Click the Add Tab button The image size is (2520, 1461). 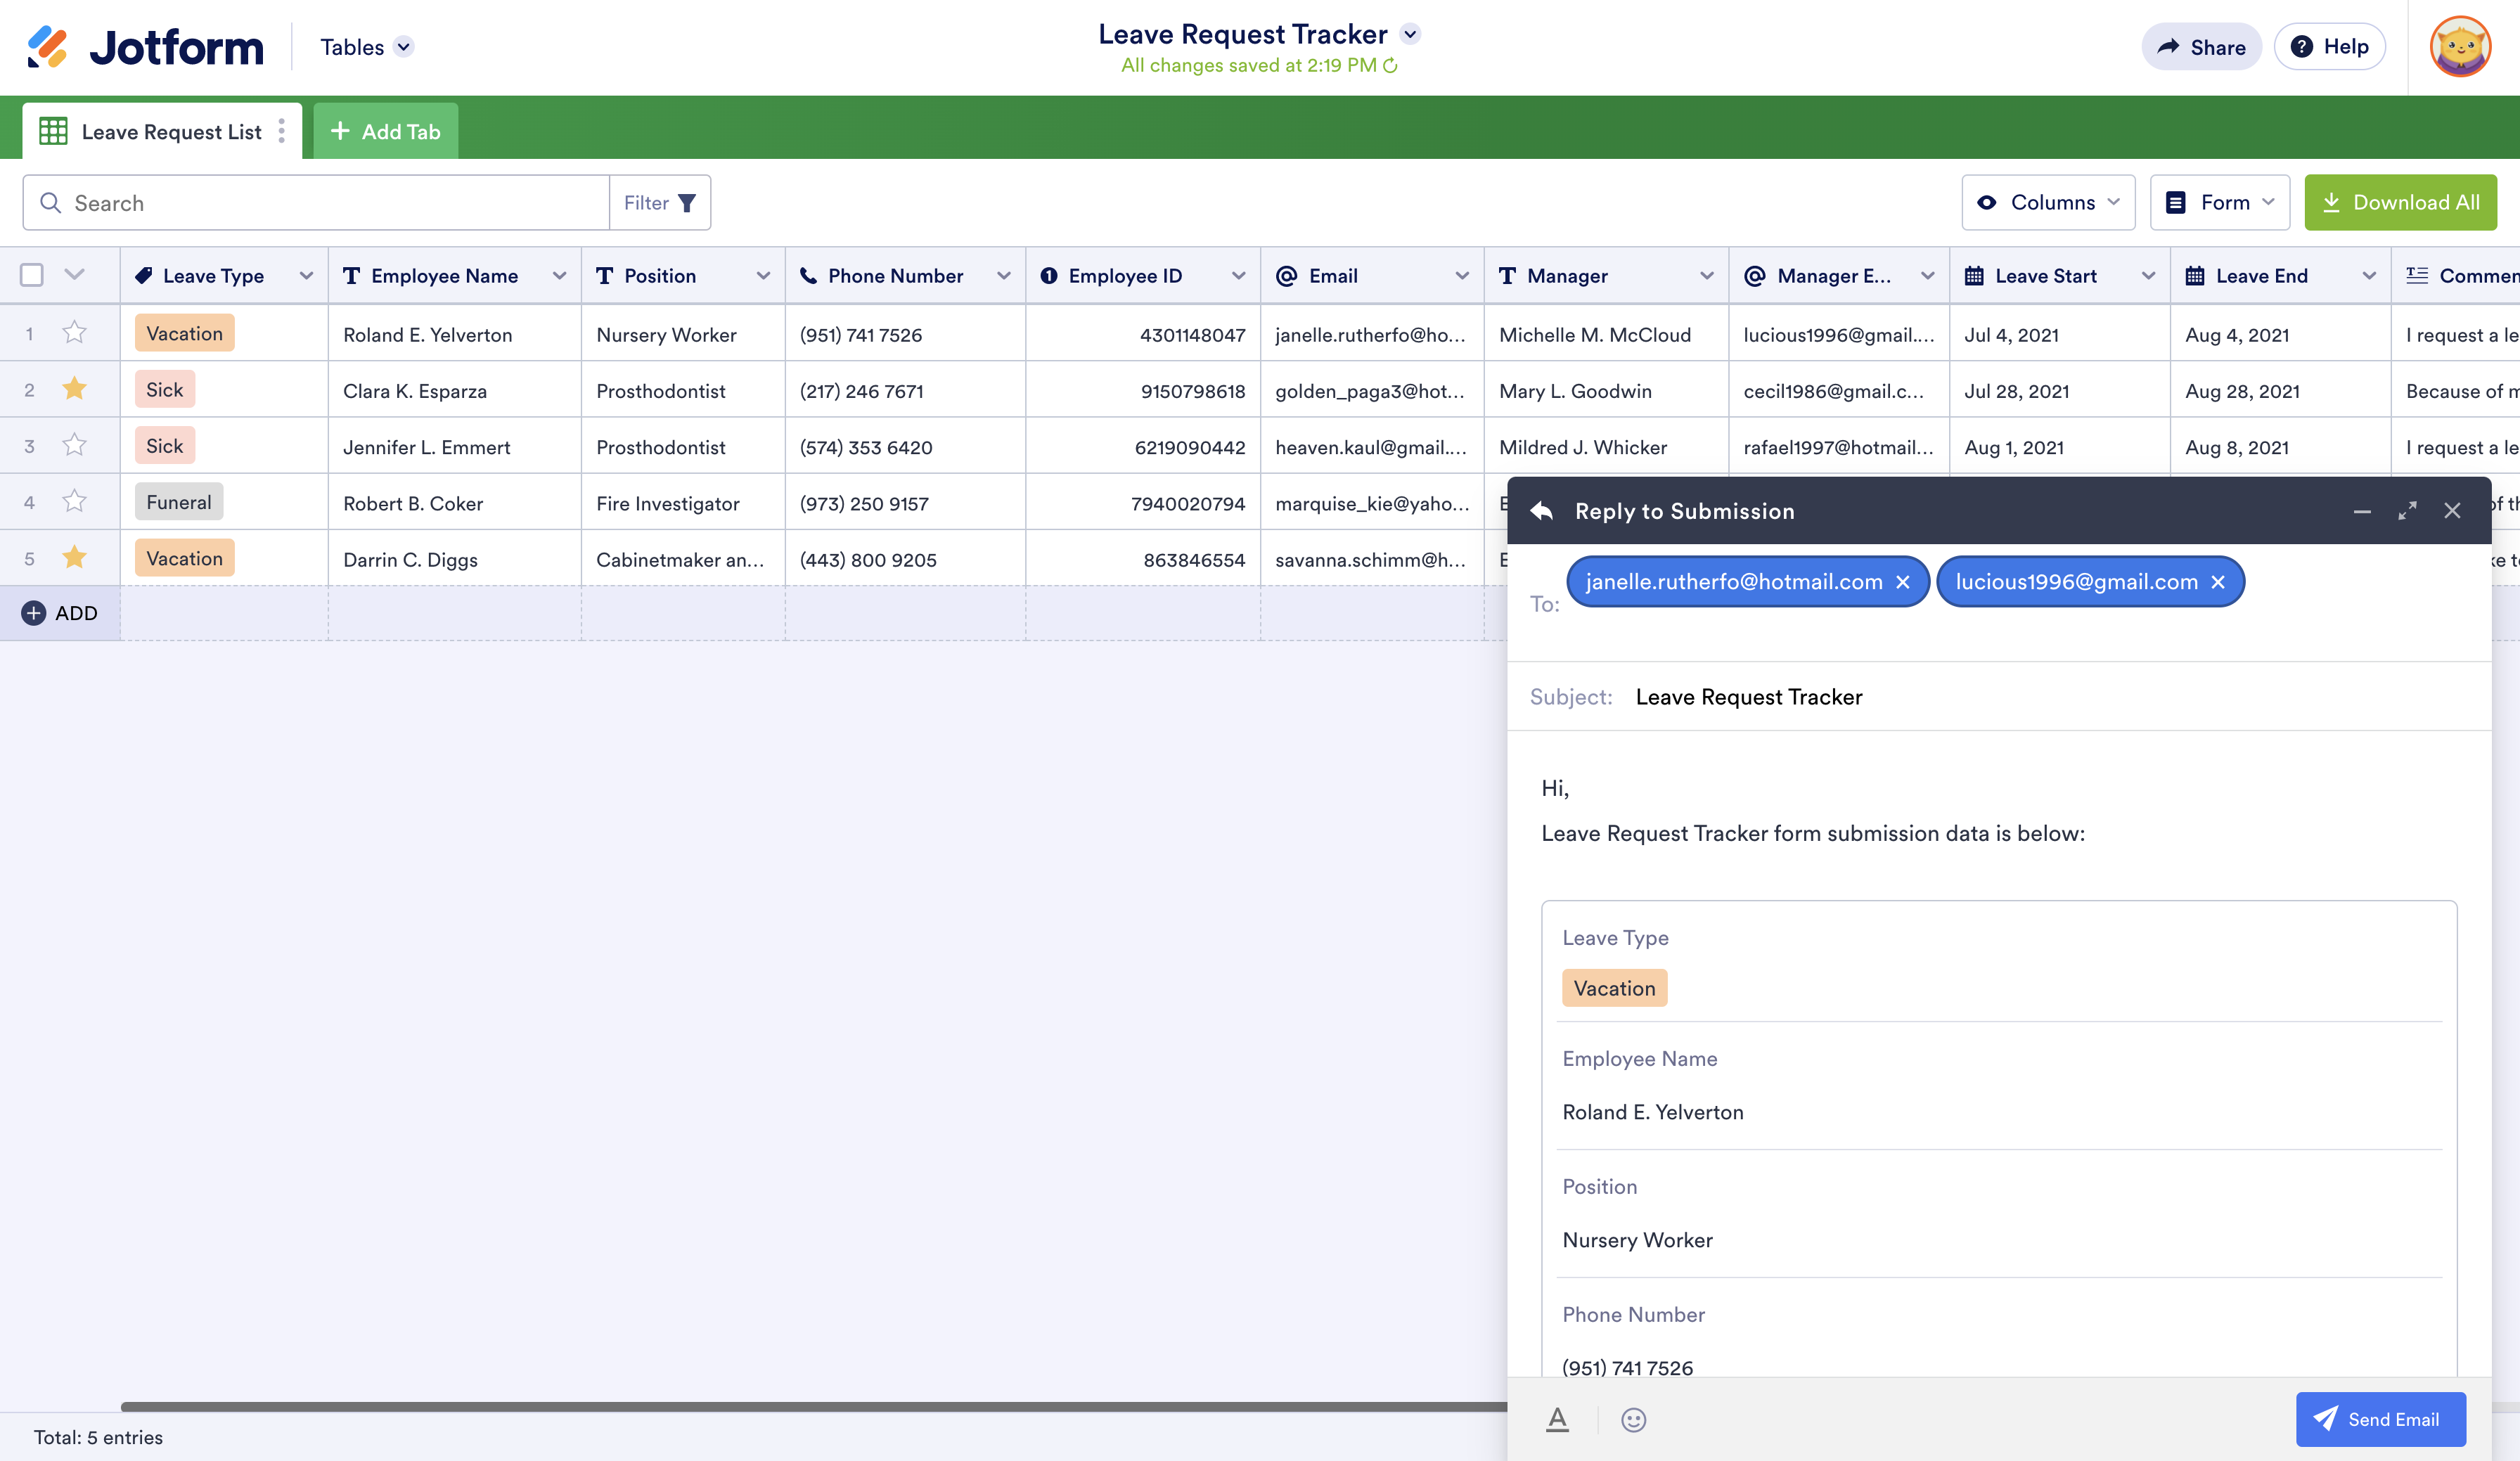(x=385, y=131)
